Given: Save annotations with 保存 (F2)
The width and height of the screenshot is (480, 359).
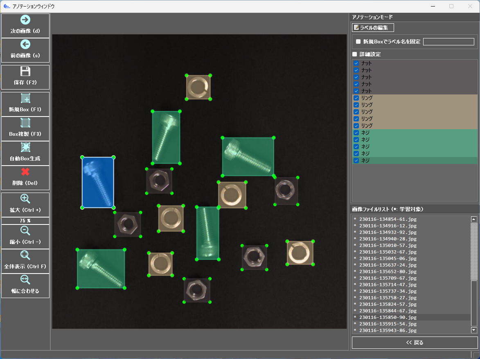Looking at the screenshot, I should 25,77.
